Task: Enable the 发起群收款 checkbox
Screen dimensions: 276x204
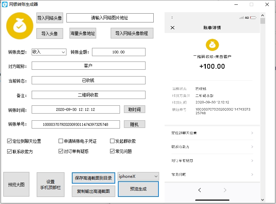Action: 112,141
